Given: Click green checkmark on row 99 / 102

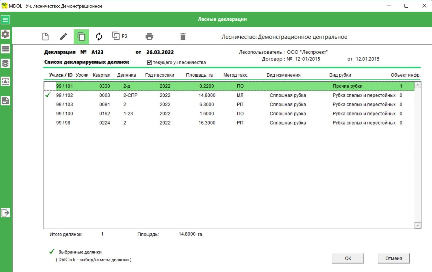Looking at the screenshot, I should (48, 95).
